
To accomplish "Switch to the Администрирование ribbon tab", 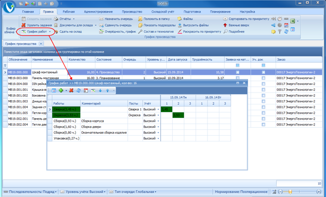I will 98,11.
